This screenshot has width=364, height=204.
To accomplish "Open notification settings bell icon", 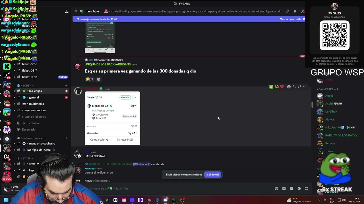I will coord(295,11).
